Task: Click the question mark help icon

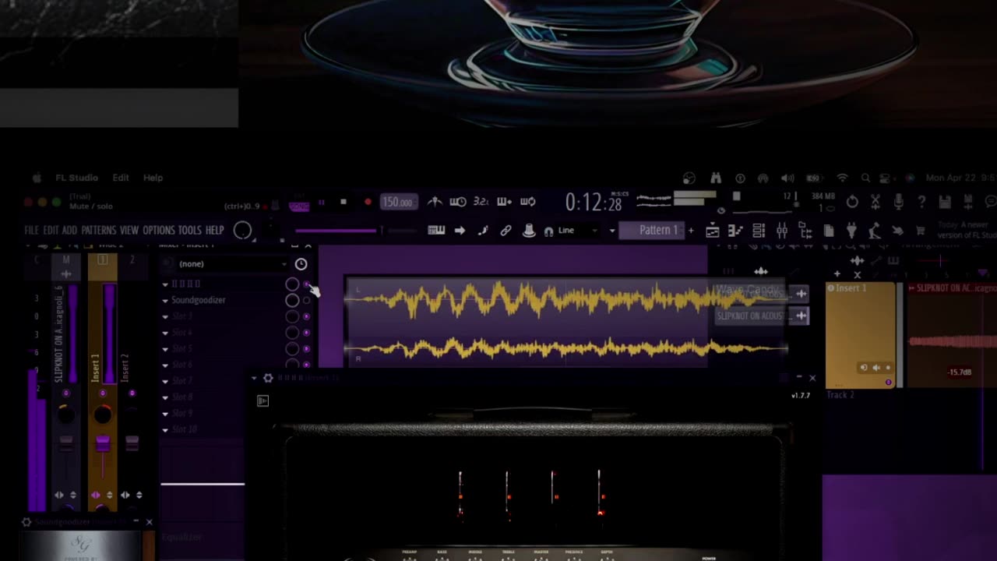Action: [921, 202]
